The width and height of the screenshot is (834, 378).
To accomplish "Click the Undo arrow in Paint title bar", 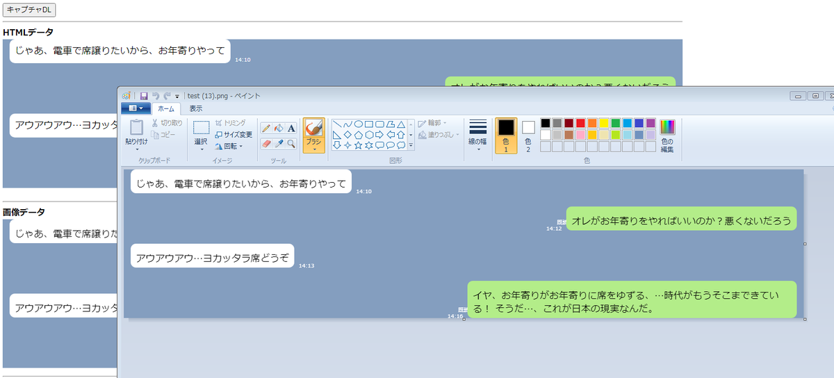I will [156, 95].
